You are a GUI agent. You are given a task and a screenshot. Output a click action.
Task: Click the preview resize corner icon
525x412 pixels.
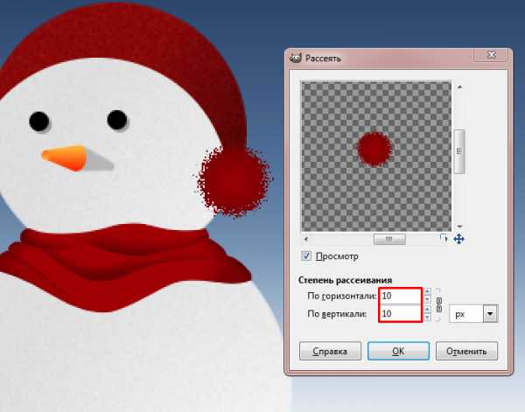444,238
